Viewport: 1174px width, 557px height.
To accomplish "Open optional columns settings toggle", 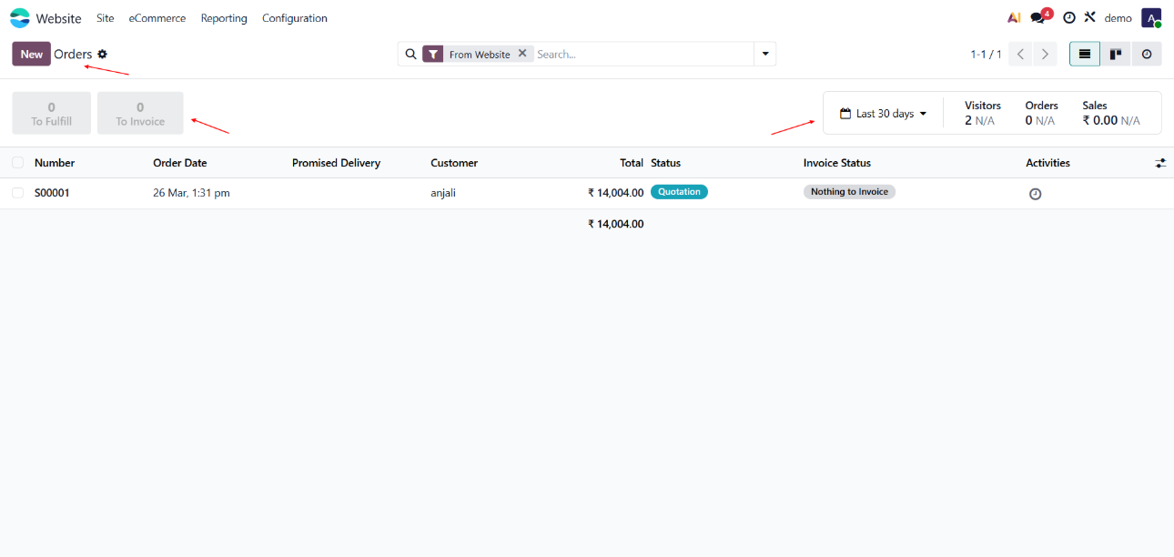I will pos(1160,163).
